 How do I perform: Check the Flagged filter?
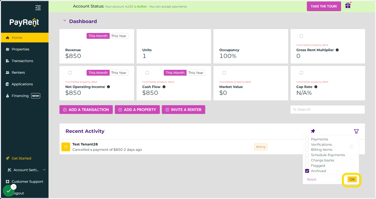307,166
